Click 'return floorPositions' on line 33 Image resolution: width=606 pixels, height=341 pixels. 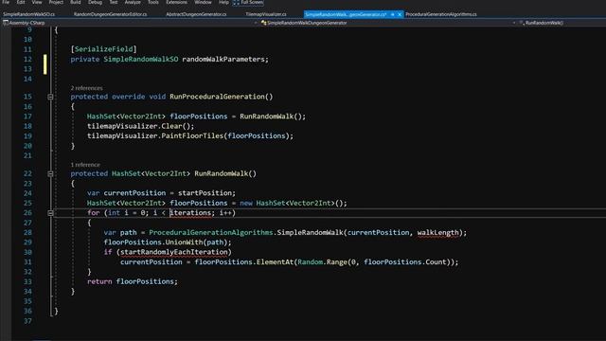pos(132,281)
